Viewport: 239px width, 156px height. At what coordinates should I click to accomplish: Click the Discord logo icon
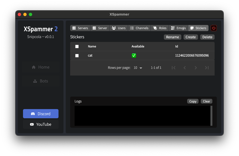tap(33, 114)
